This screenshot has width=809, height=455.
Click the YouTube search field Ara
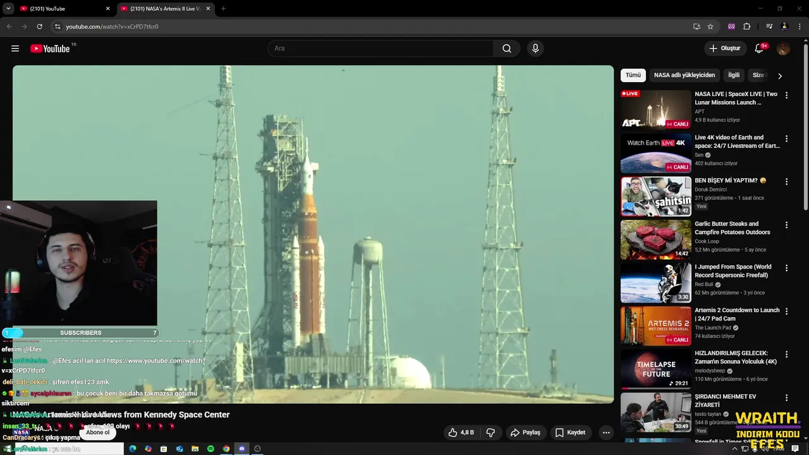[380, 49]
